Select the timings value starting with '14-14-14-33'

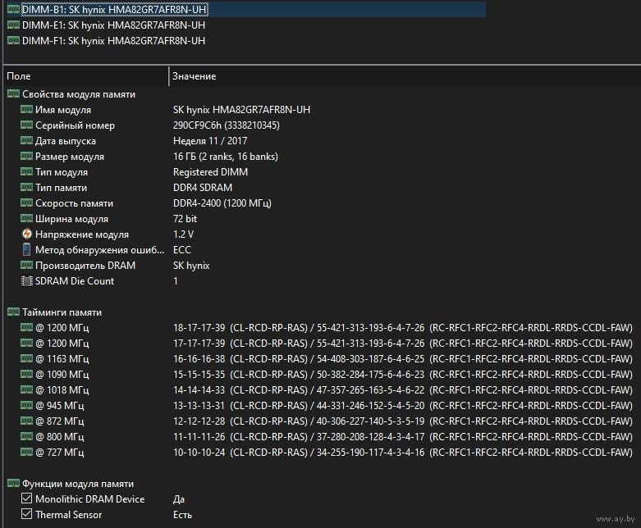click(403, 390)
